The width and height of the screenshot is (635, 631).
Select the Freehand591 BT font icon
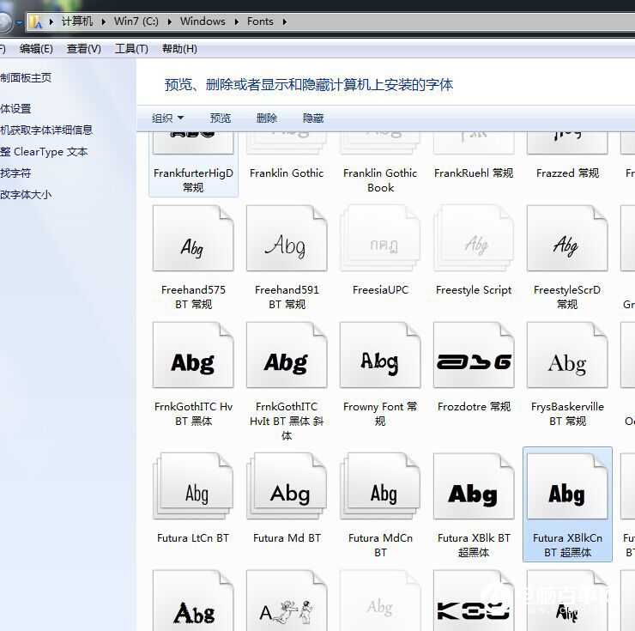pos(287,238)
